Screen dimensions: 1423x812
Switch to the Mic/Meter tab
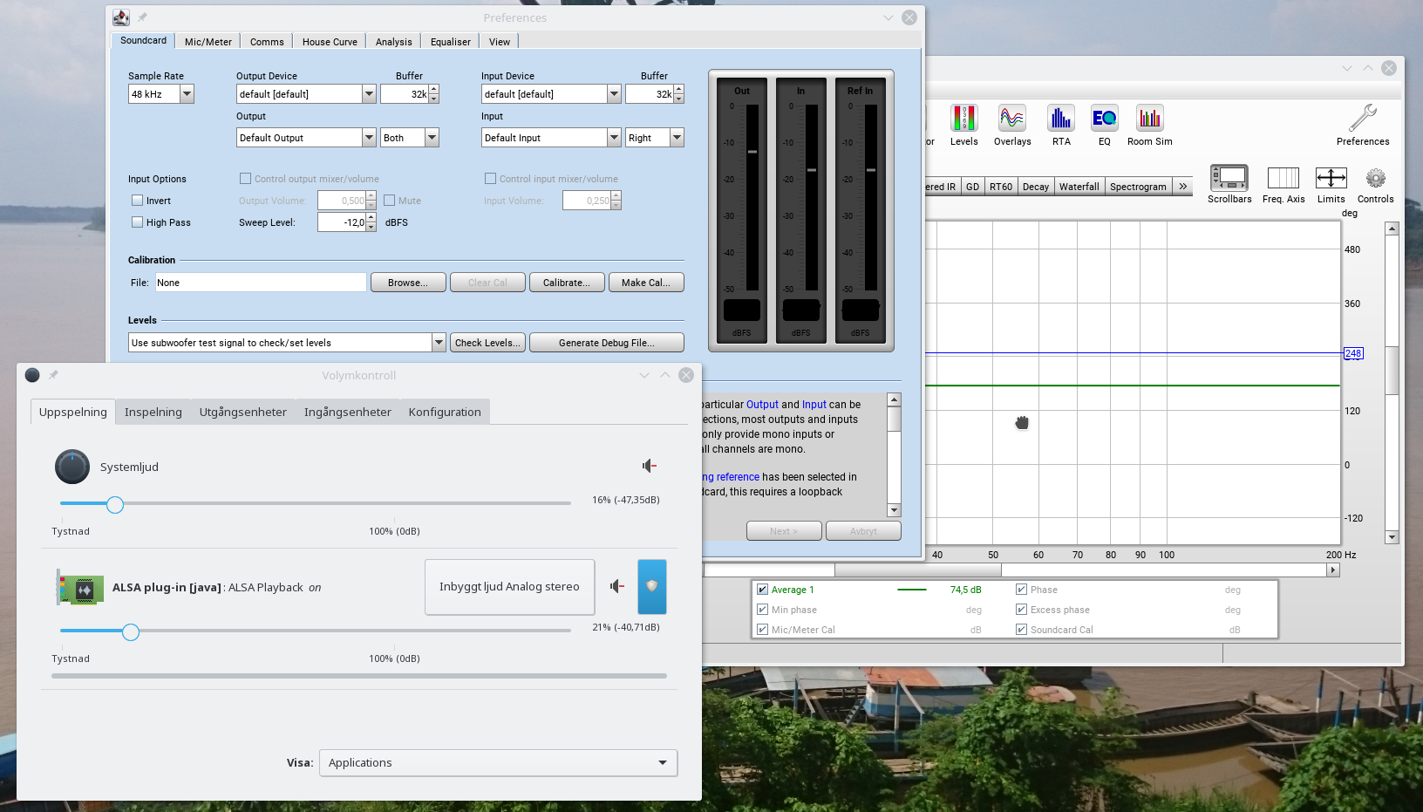pyautogui.click(x=208, y=42)
